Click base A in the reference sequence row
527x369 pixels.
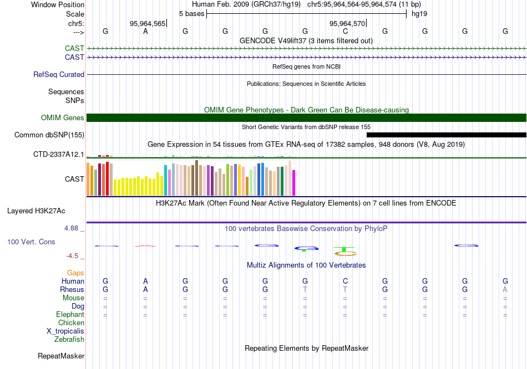point(145,31)
